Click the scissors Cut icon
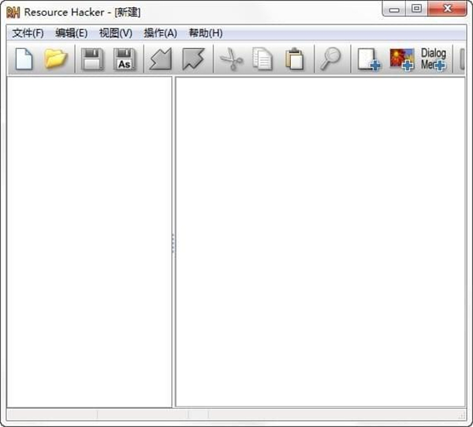 (230, 59)
